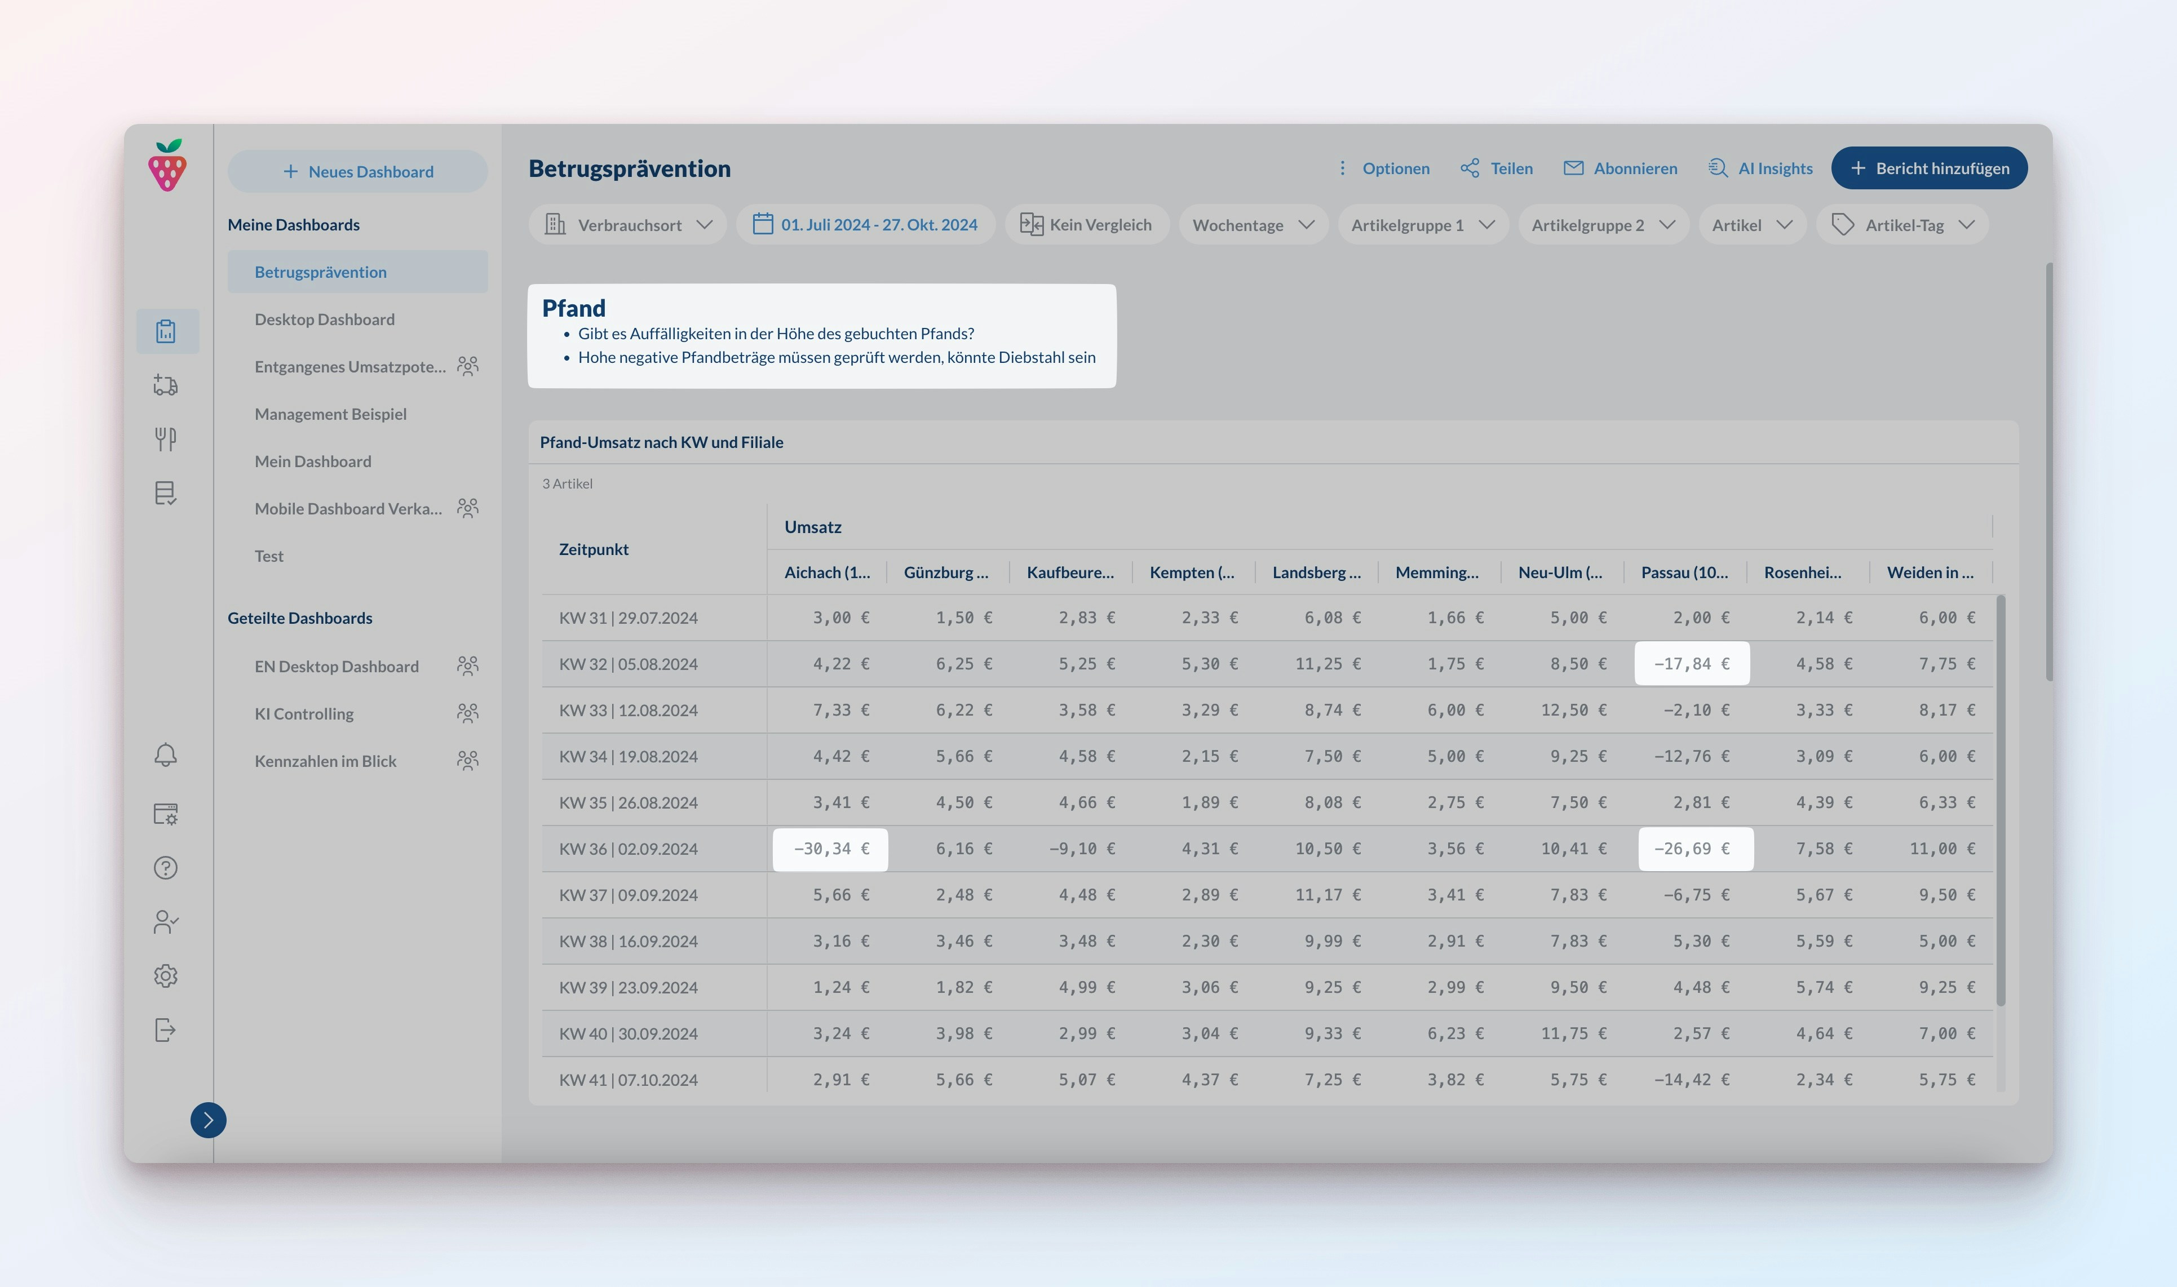Open the user check icon in sidebar
The width and height of the screenshot is (2177, 1287).
tap(166, 922)
